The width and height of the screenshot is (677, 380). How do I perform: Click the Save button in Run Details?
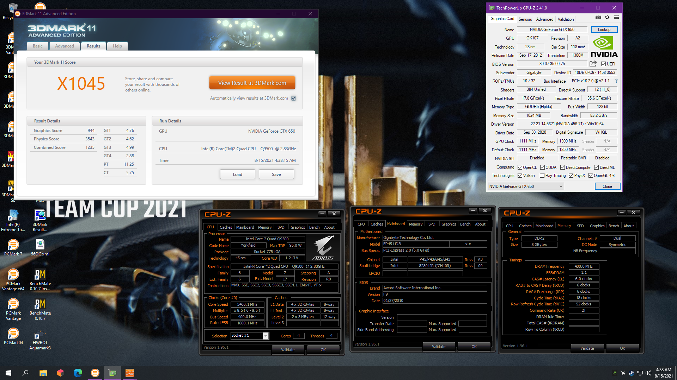tap(276, 175)
